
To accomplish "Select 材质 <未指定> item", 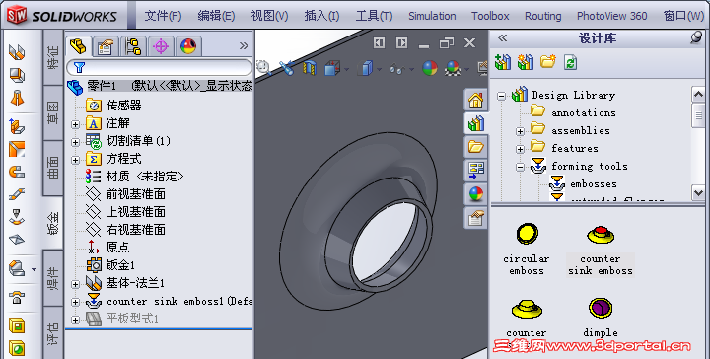I will pos(134,177).
